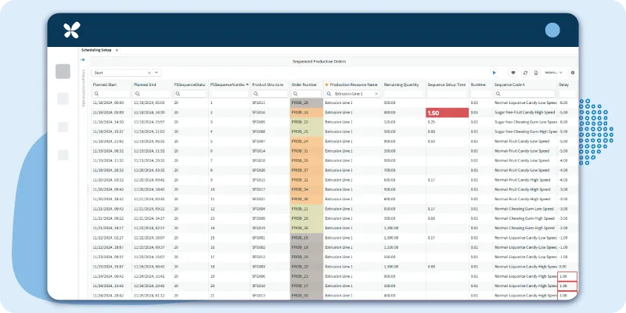This screenshot has height=313, width=626.
Task: Click the PSSequenceNumber sort arrow header
Action: coord(247,84)
